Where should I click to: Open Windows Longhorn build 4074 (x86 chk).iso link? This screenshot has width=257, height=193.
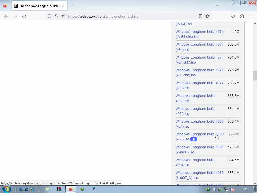[x=200, y=73]
